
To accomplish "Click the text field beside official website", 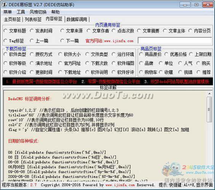I will [x=175, y=41].
